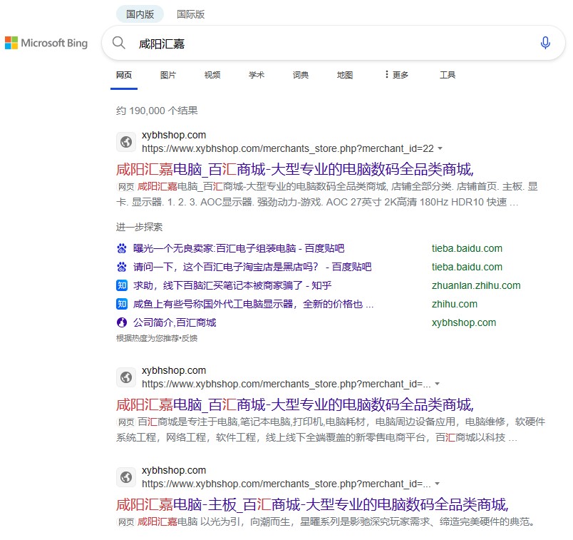Click purple icon beside 公司简介,百汇商城

pyautogui.click(x=122, y=322)
